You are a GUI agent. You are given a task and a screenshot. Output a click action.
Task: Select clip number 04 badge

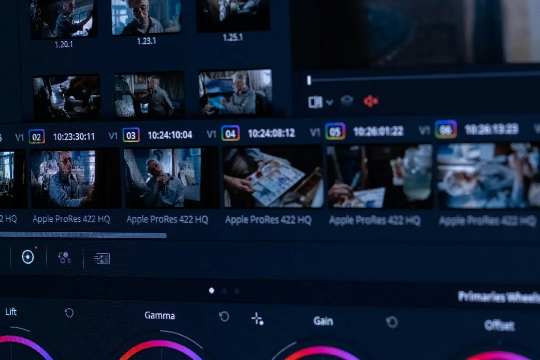pos(230,133)
